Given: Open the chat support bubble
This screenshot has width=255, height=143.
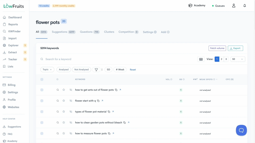Looking at the screenshot, I should pyautogui.click(x=241, y=130).
